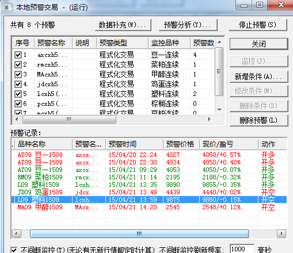Click the 预警类型 column header
293x253 pixels.
click(x=122, y=43)
